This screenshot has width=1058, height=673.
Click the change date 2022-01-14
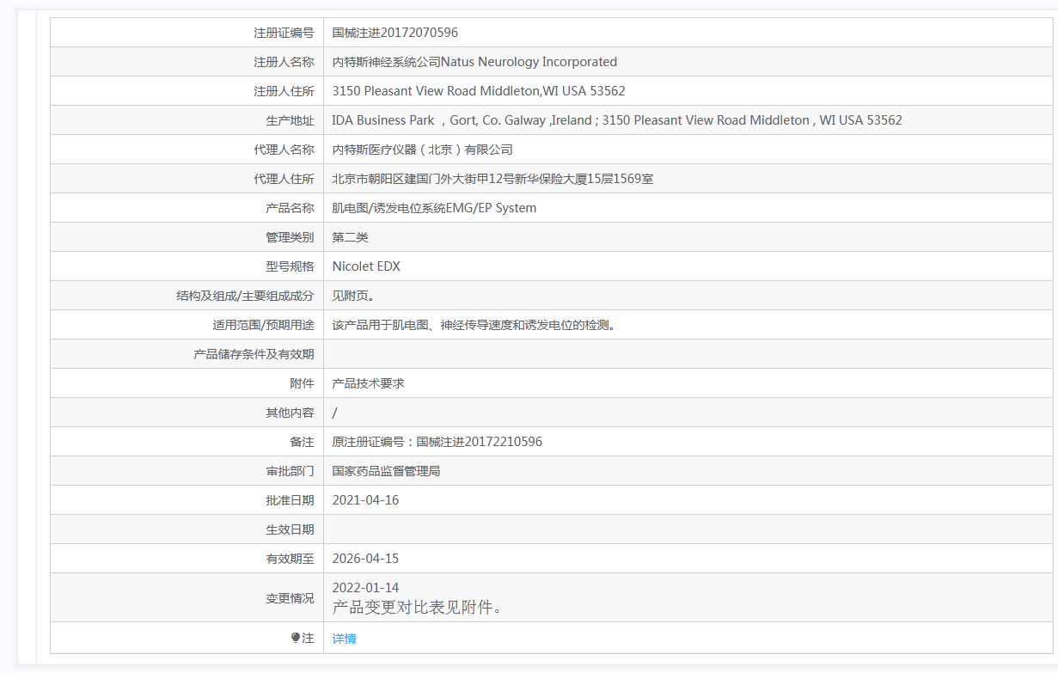(x=365, y=588)
